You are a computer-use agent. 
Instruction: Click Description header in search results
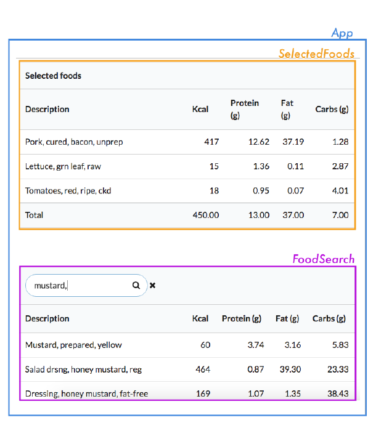tap(47, 318)
